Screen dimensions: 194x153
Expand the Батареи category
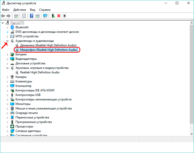click(7, 55)
